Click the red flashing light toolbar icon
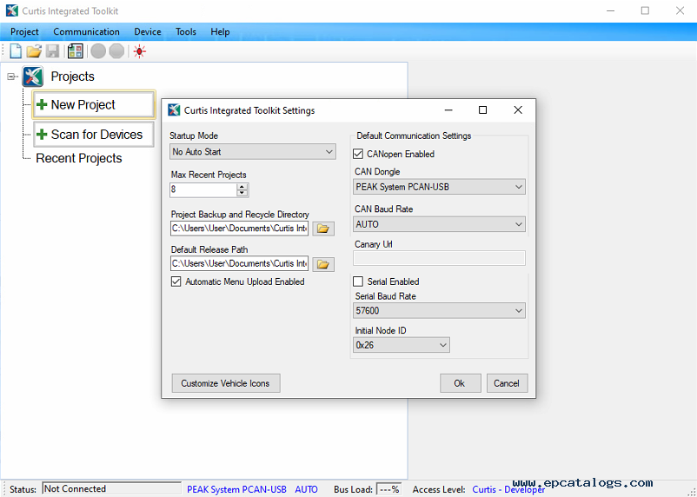 [x=140, y=51]
